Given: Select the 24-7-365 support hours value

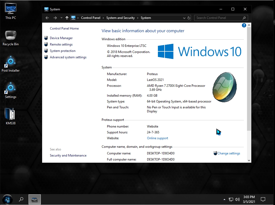Looking at the screenshot, I should 153,132.
